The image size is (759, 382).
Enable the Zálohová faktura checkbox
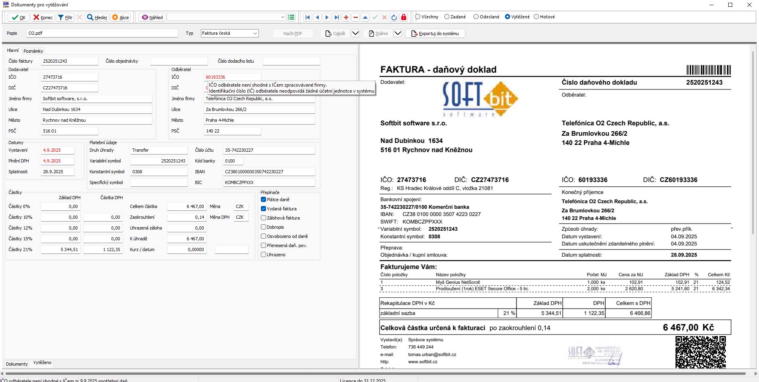(x=264, y=218)
